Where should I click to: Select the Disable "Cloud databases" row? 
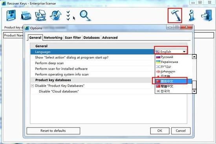coord(92,91)
